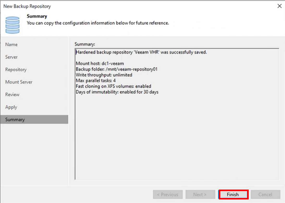The height and width of the screenshot is (203, 285).
Task: Click the blue database repository icon
Action: (x=12, y=25)
